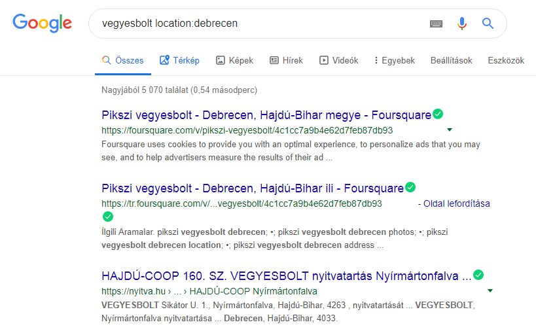Click green checkmark after Hajdú-Bihar ili title
This screenshot has height=333, width=536.
click(410, 187)
